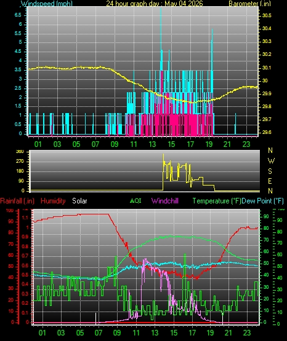Click barometer scale value 29.6
Viewport: 287px width, 341px height.
point(267,132)
